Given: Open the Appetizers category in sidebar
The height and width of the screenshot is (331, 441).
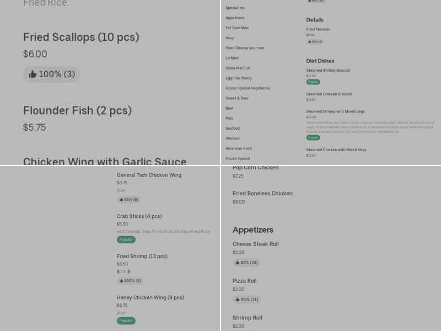Looking at the screenshot, I should (x=235, y=18).
